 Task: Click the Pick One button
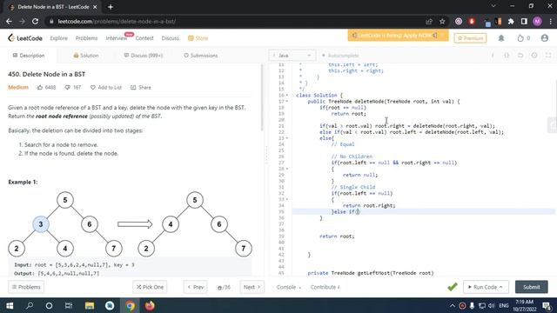pos(150,287)
